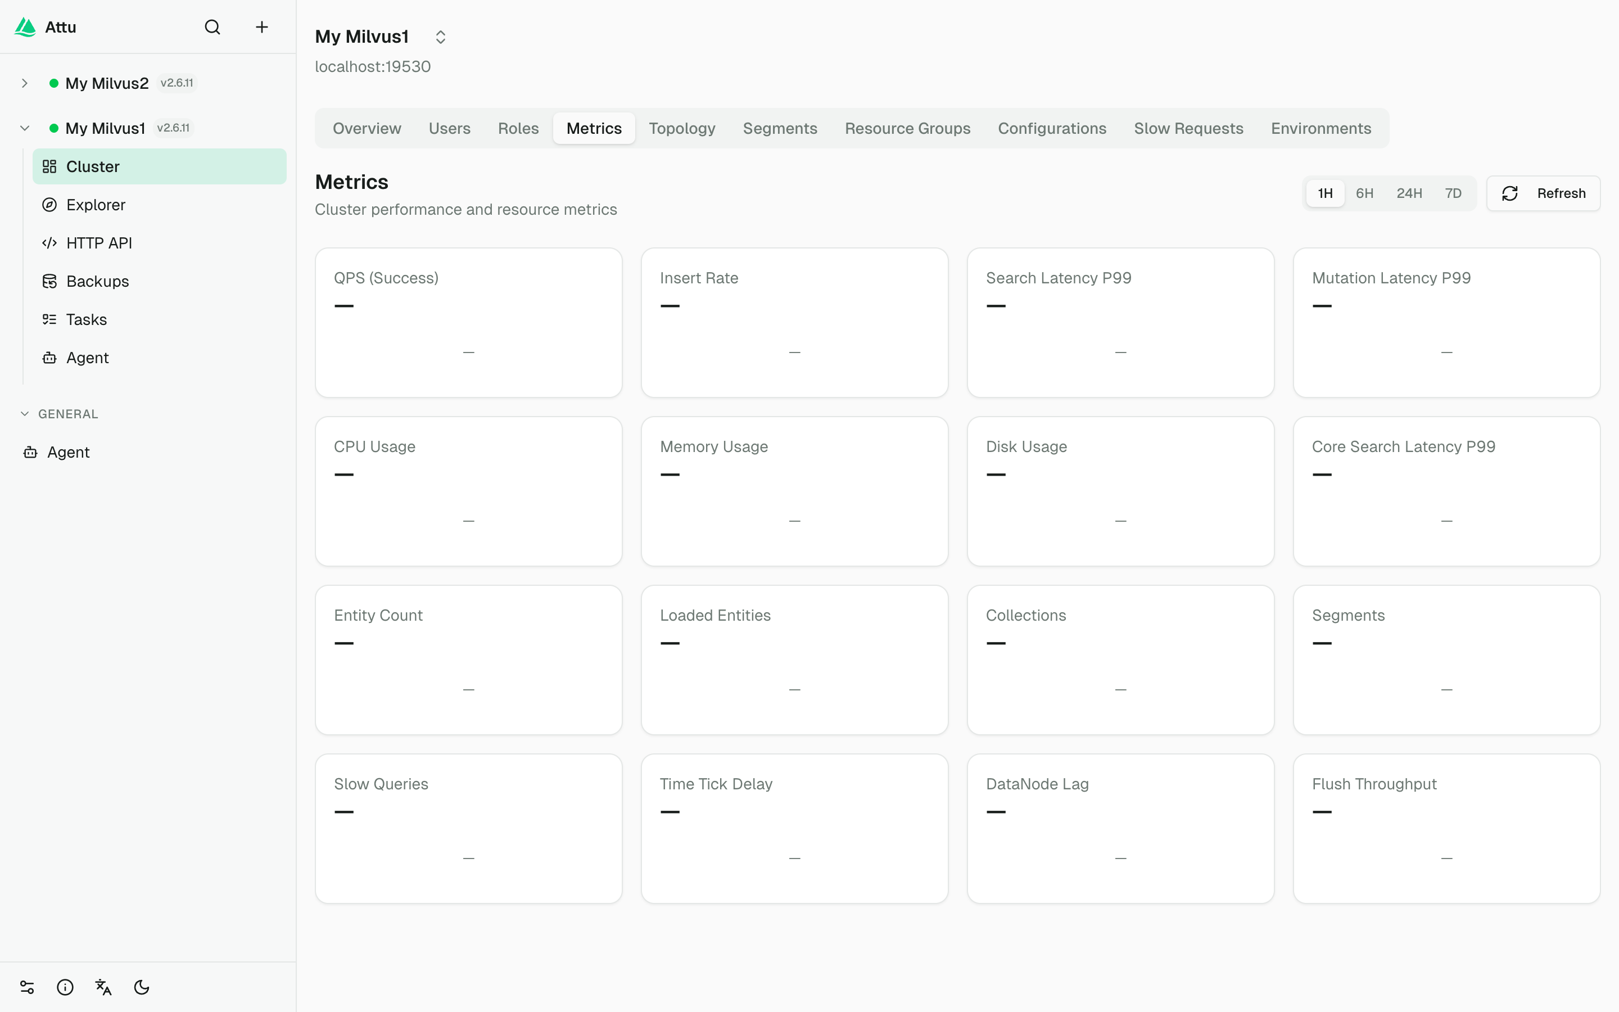Collapse the My Milvus1 connection
1619x1012 pixels.
click(x=25, y=128)
